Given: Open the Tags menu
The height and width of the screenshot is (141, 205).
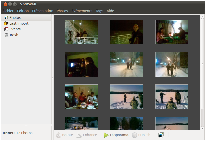Looking at the screenshot, I should click(x=99, y=11).
